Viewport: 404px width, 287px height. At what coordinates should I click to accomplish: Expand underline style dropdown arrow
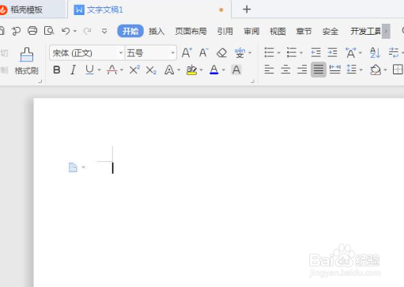[x=99, y=70]
